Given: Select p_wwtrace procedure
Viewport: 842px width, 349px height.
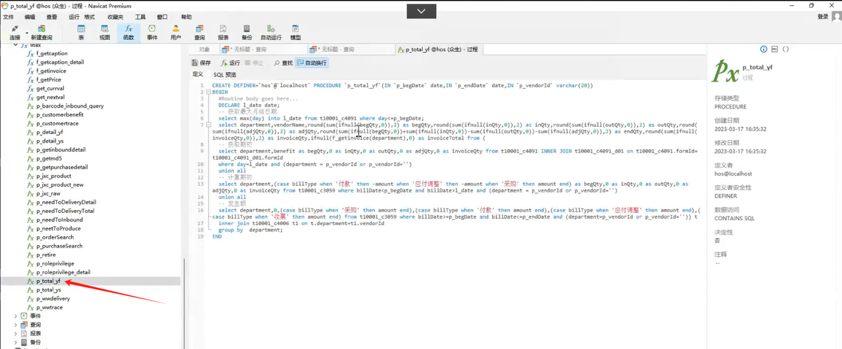Looking at the screenshot, I should click(49, 307).
